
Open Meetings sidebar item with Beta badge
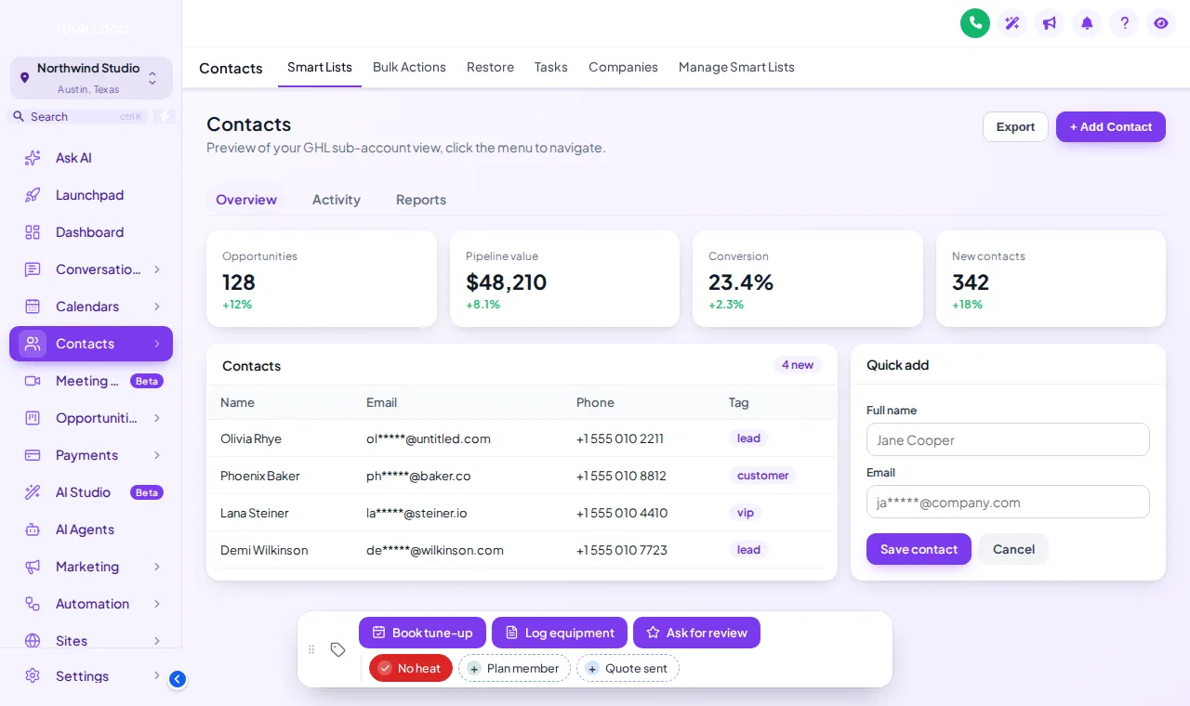pos(91,381)
